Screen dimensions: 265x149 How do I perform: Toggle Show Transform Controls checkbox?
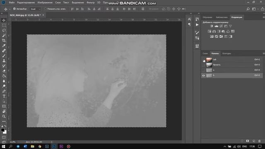[45, 9]
